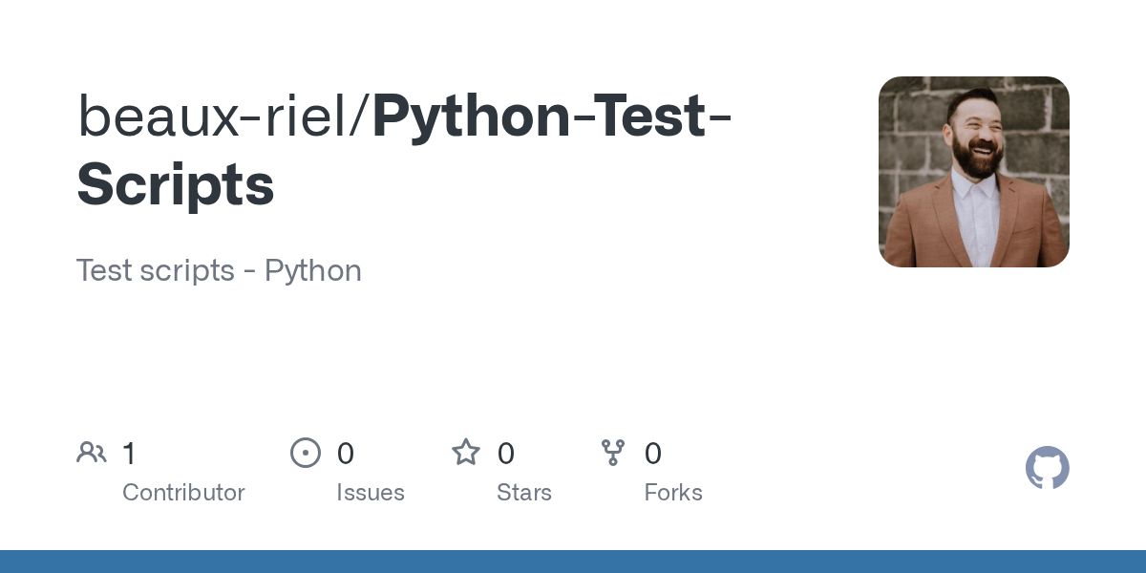Click the forks branch icon
Screen dimensions: 1146x573
613,453
